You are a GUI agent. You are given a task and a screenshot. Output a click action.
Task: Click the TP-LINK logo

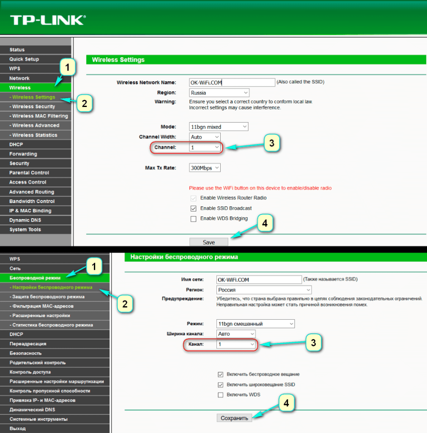click(x=47, y=20)
